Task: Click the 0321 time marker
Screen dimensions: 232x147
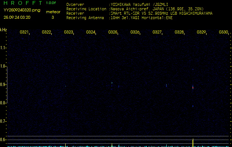Action: point(24,32)
